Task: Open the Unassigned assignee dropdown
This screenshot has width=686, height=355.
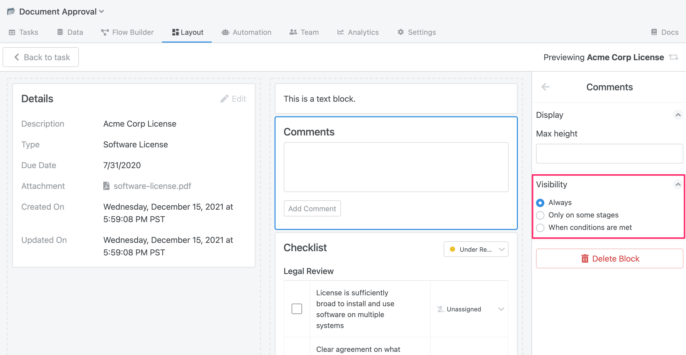Action: 470,309
